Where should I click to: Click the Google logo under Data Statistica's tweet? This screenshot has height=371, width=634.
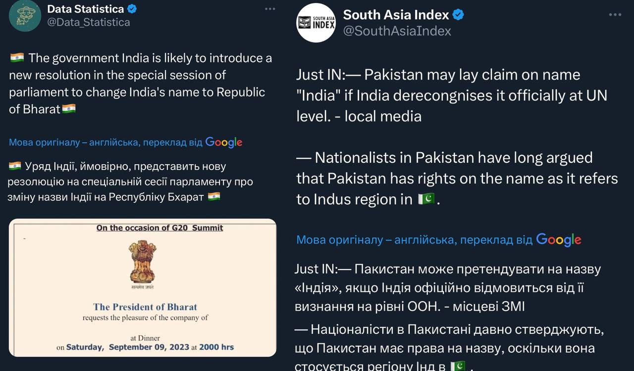pos(223,142)
